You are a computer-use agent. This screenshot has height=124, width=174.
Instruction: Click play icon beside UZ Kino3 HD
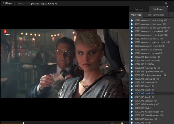132,94
